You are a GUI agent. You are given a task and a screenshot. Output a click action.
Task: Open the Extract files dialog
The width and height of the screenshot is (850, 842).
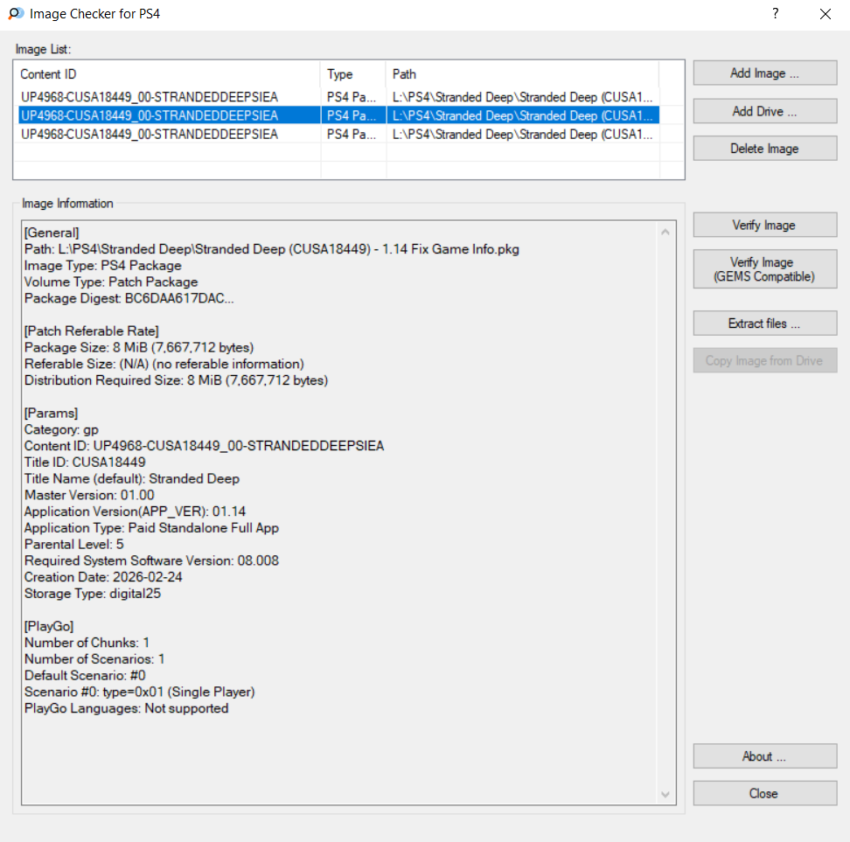coord(764,324)
